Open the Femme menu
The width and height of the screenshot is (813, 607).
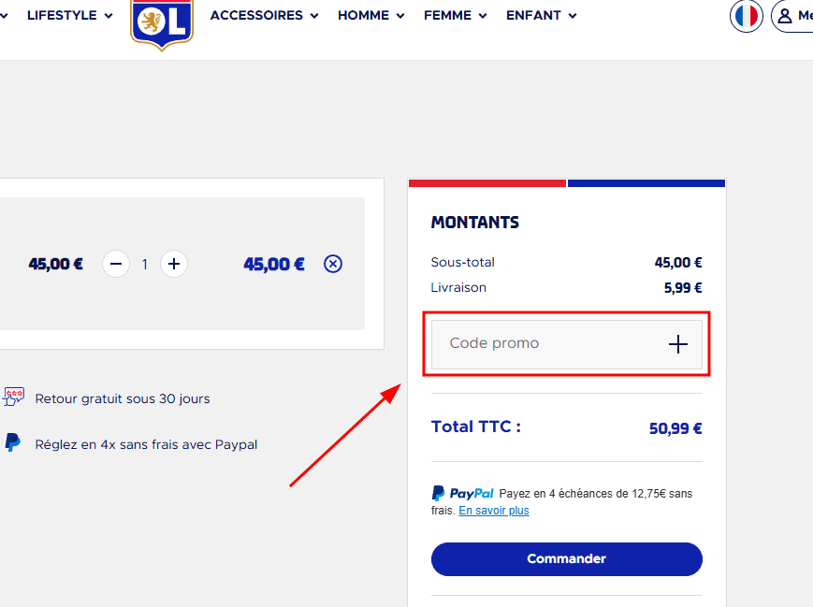[x=455, y=15]
